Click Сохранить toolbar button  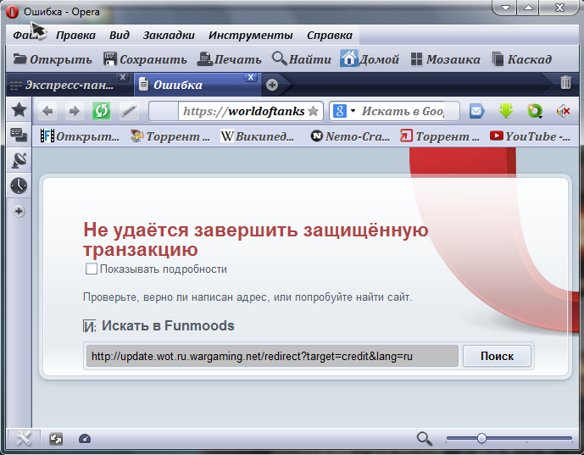tap(145, 59)
